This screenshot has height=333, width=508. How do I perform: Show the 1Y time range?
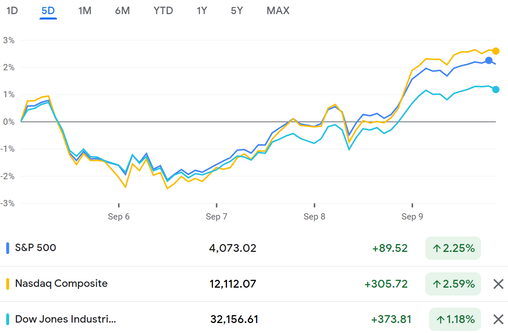[202, 10]
